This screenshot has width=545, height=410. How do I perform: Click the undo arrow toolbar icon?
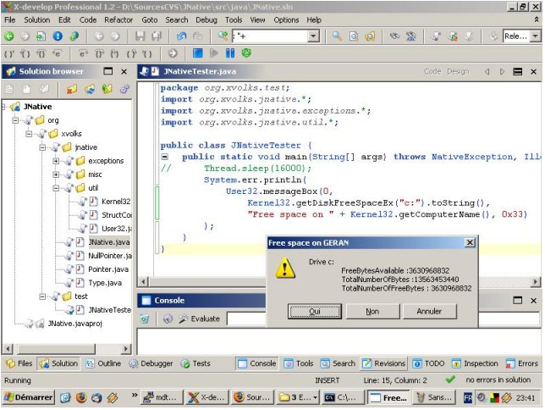click(181, 36)
